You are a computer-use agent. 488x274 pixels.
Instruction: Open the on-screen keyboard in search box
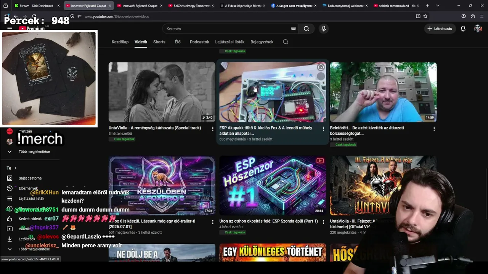click(x=293, y=29)
